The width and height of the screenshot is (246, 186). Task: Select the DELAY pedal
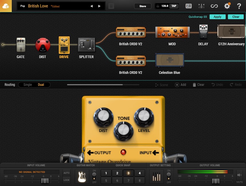(203, 32)
